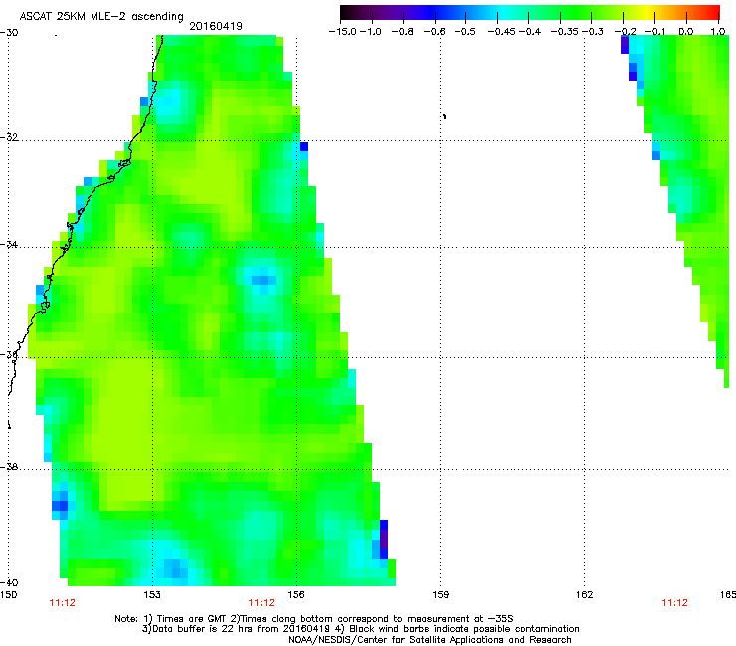Click the "159" longitude axis label
Viewport: 736px width, 646px height.
tap(441, 595)
